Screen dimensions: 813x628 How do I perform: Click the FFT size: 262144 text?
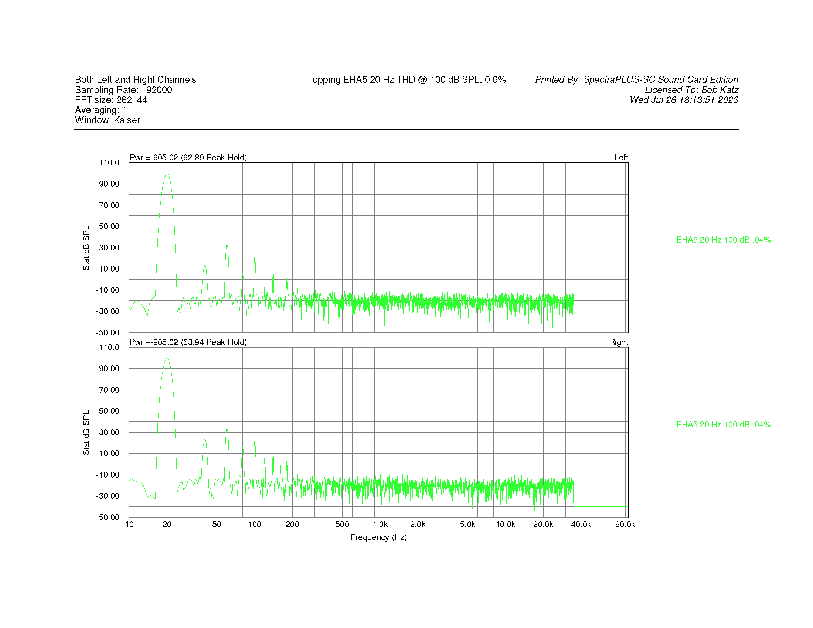pyautogui.click(x=111, y=100)
